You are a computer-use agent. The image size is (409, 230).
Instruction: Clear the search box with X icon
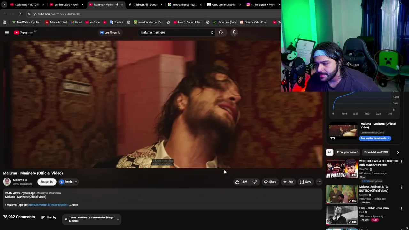pyautogui.click(x=212, y=32)
